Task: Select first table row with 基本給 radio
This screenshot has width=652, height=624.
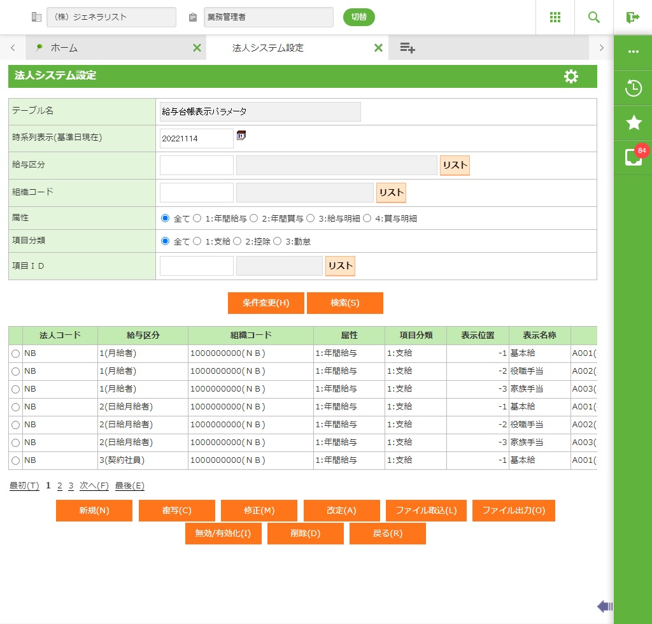Action: (15, 353)
